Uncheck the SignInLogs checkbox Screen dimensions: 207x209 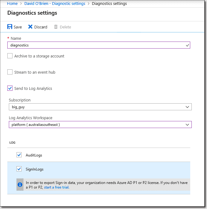19,169
